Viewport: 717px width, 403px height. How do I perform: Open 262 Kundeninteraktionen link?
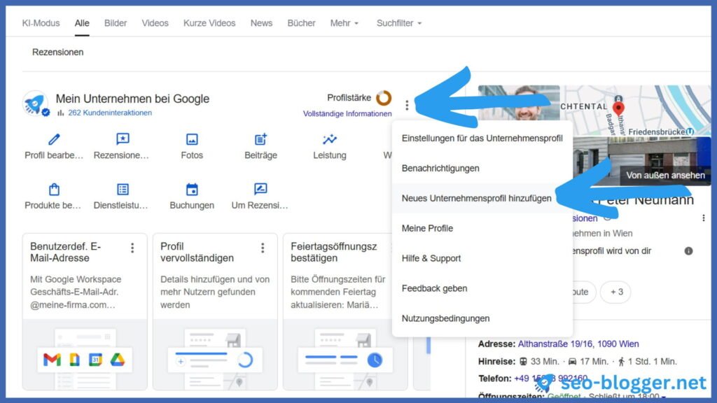click(x=110, y=113)
